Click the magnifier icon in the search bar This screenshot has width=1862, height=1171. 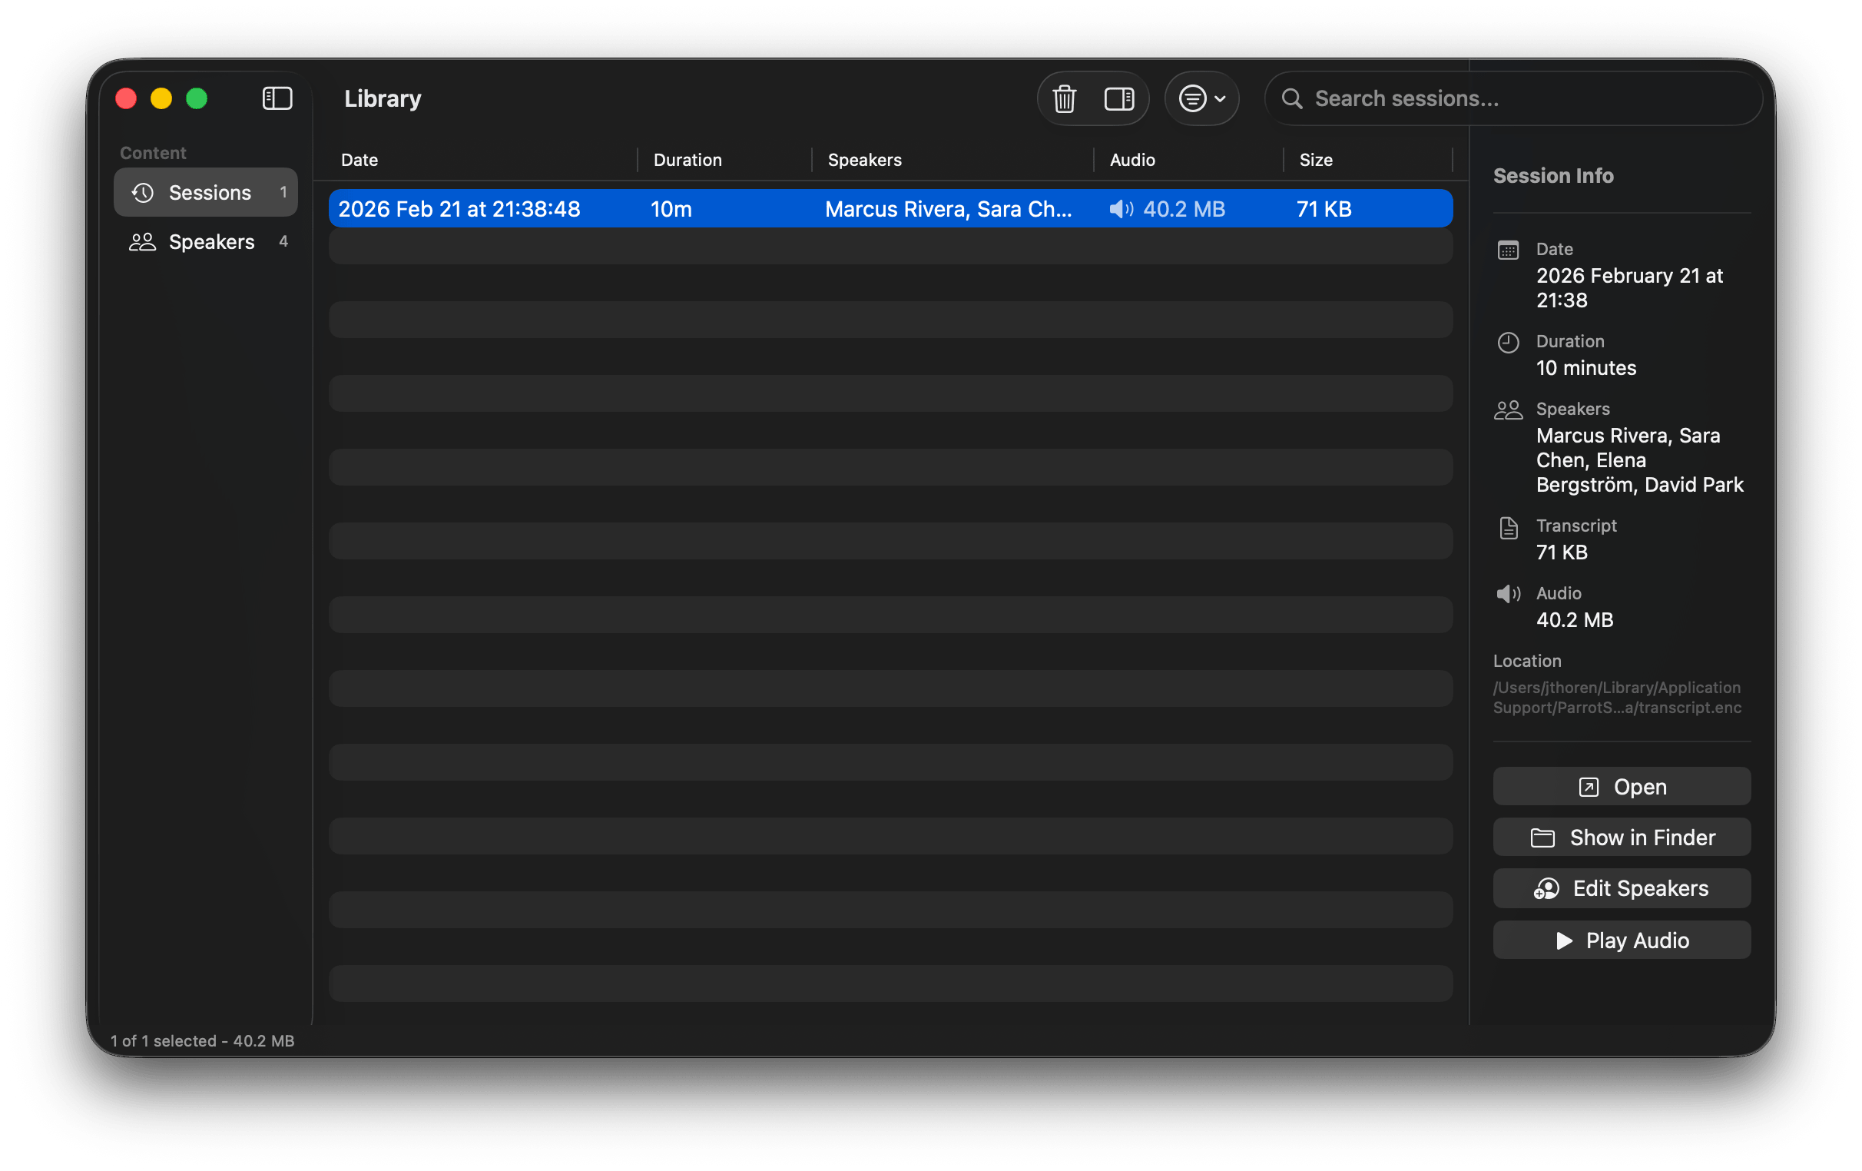1292,99
